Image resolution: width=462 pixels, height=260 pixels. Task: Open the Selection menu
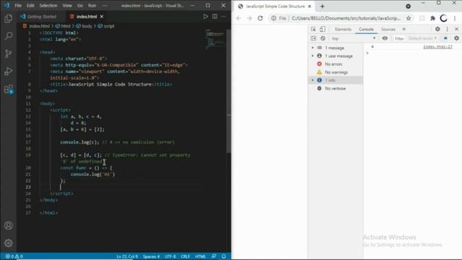(48, 5)
